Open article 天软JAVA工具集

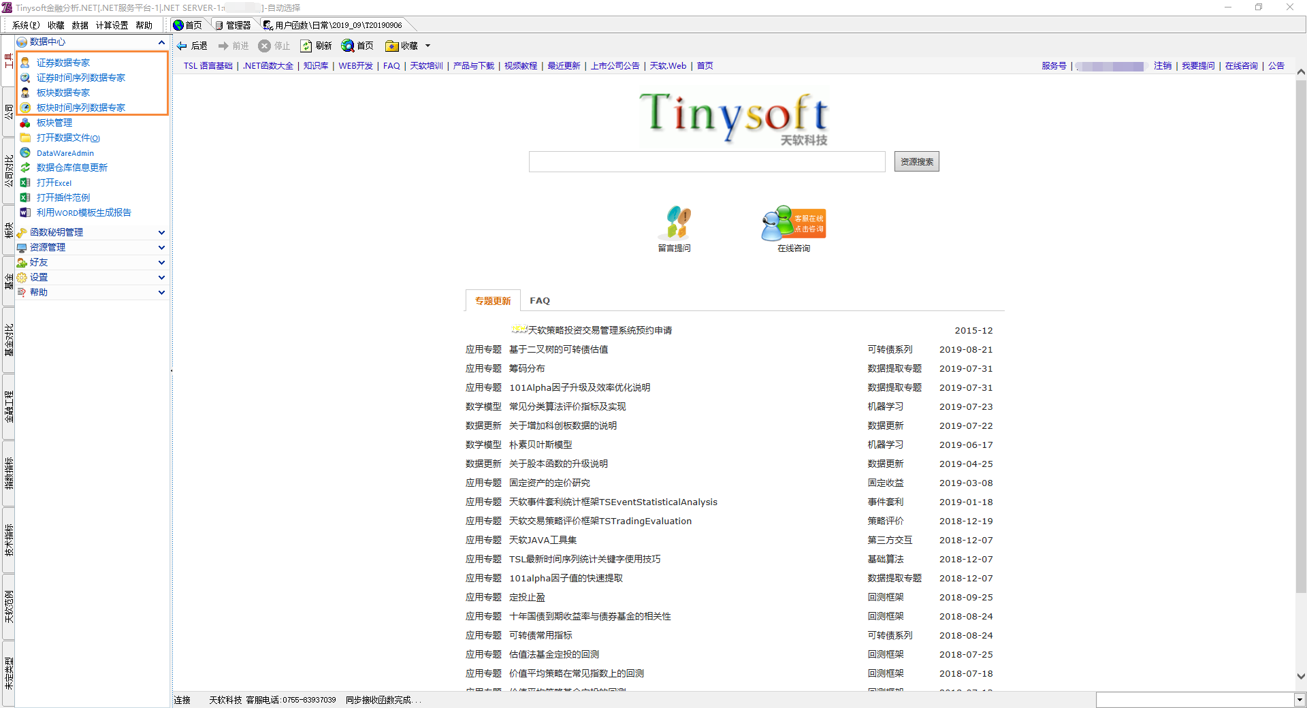point(543,540)
